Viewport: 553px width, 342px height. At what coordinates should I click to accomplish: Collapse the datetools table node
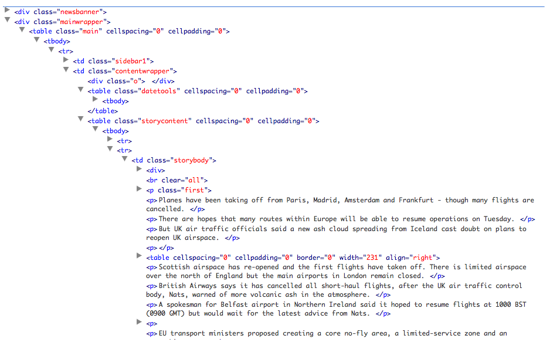81,90
